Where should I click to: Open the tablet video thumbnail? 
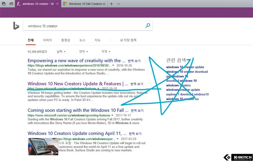coord(43,147)
